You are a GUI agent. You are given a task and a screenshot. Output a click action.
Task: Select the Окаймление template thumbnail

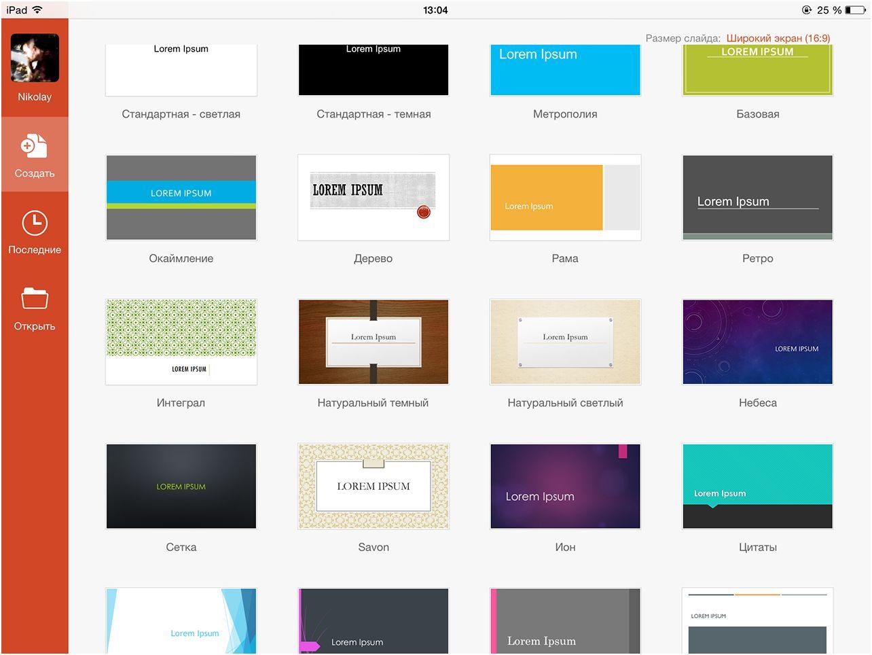click(181, 198)
